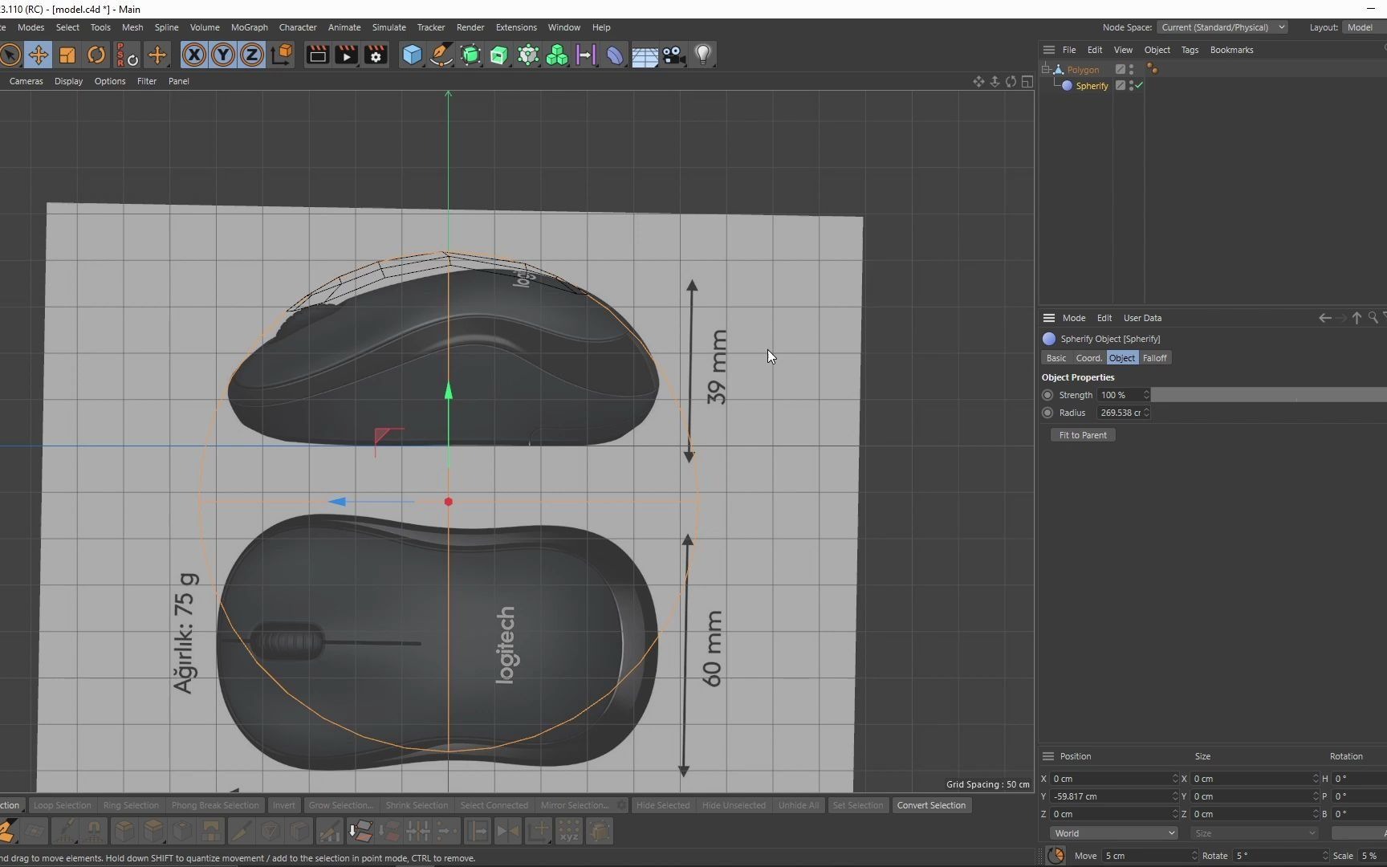Viewport: 1387px width, 867px height.
Task: Click the Sketch and Toon pen icon
Action: click(442, 55)
